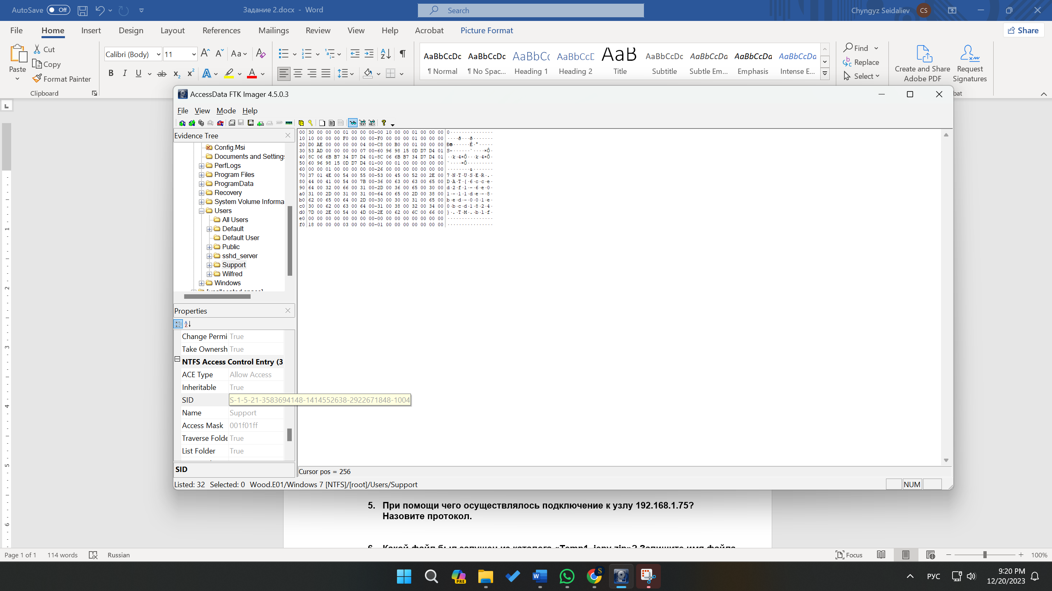The height and width of the screenshot is (591, 1052).
Task: Click Export Files blank-page icon
Action: (322, 123)
